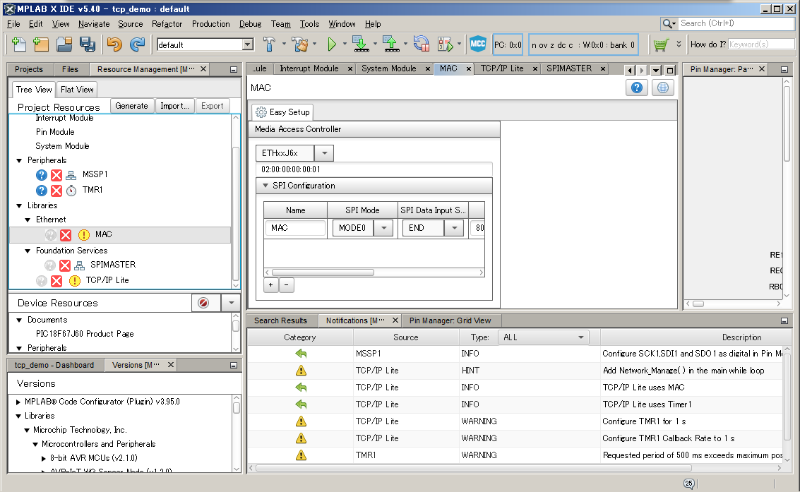Screen dimensions: 800x492
Task: Click the Notifications horizontal scrollbar
Action: pos(474,468)
